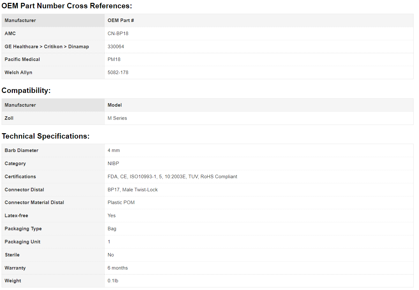Image resolution: width=419 pixels, height=290 pixels.
Task: Click the 'Certifications' label
Action: point(20,177)
